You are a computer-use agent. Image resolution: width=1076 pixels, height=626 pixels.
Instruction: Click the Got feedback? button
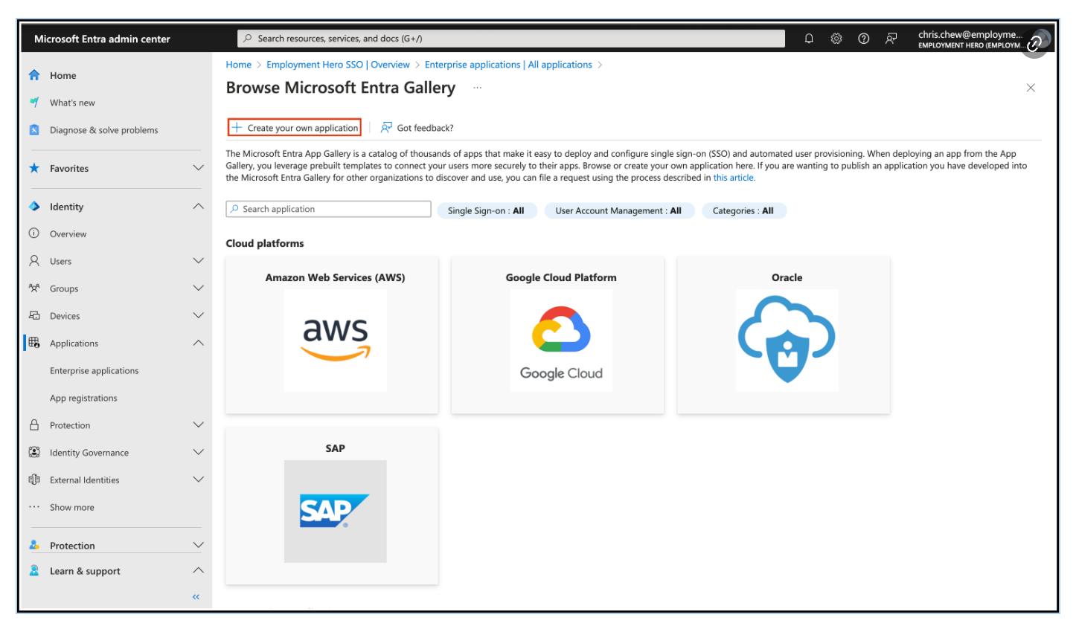coord(417,128)
